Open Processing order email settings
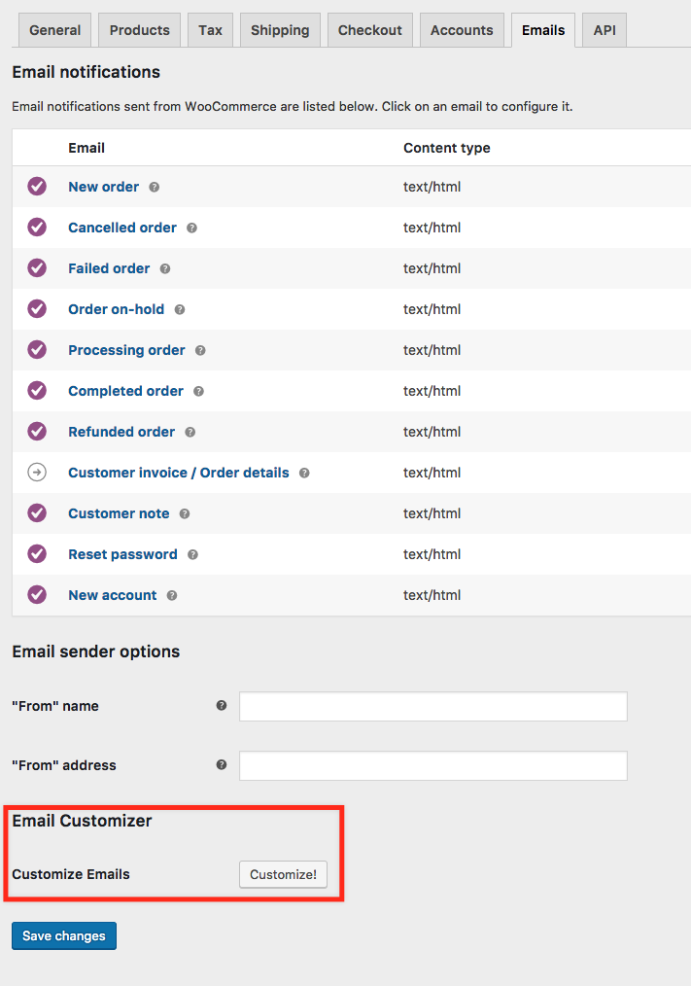The width and height of the screenshot is (691, 986). 126,350
